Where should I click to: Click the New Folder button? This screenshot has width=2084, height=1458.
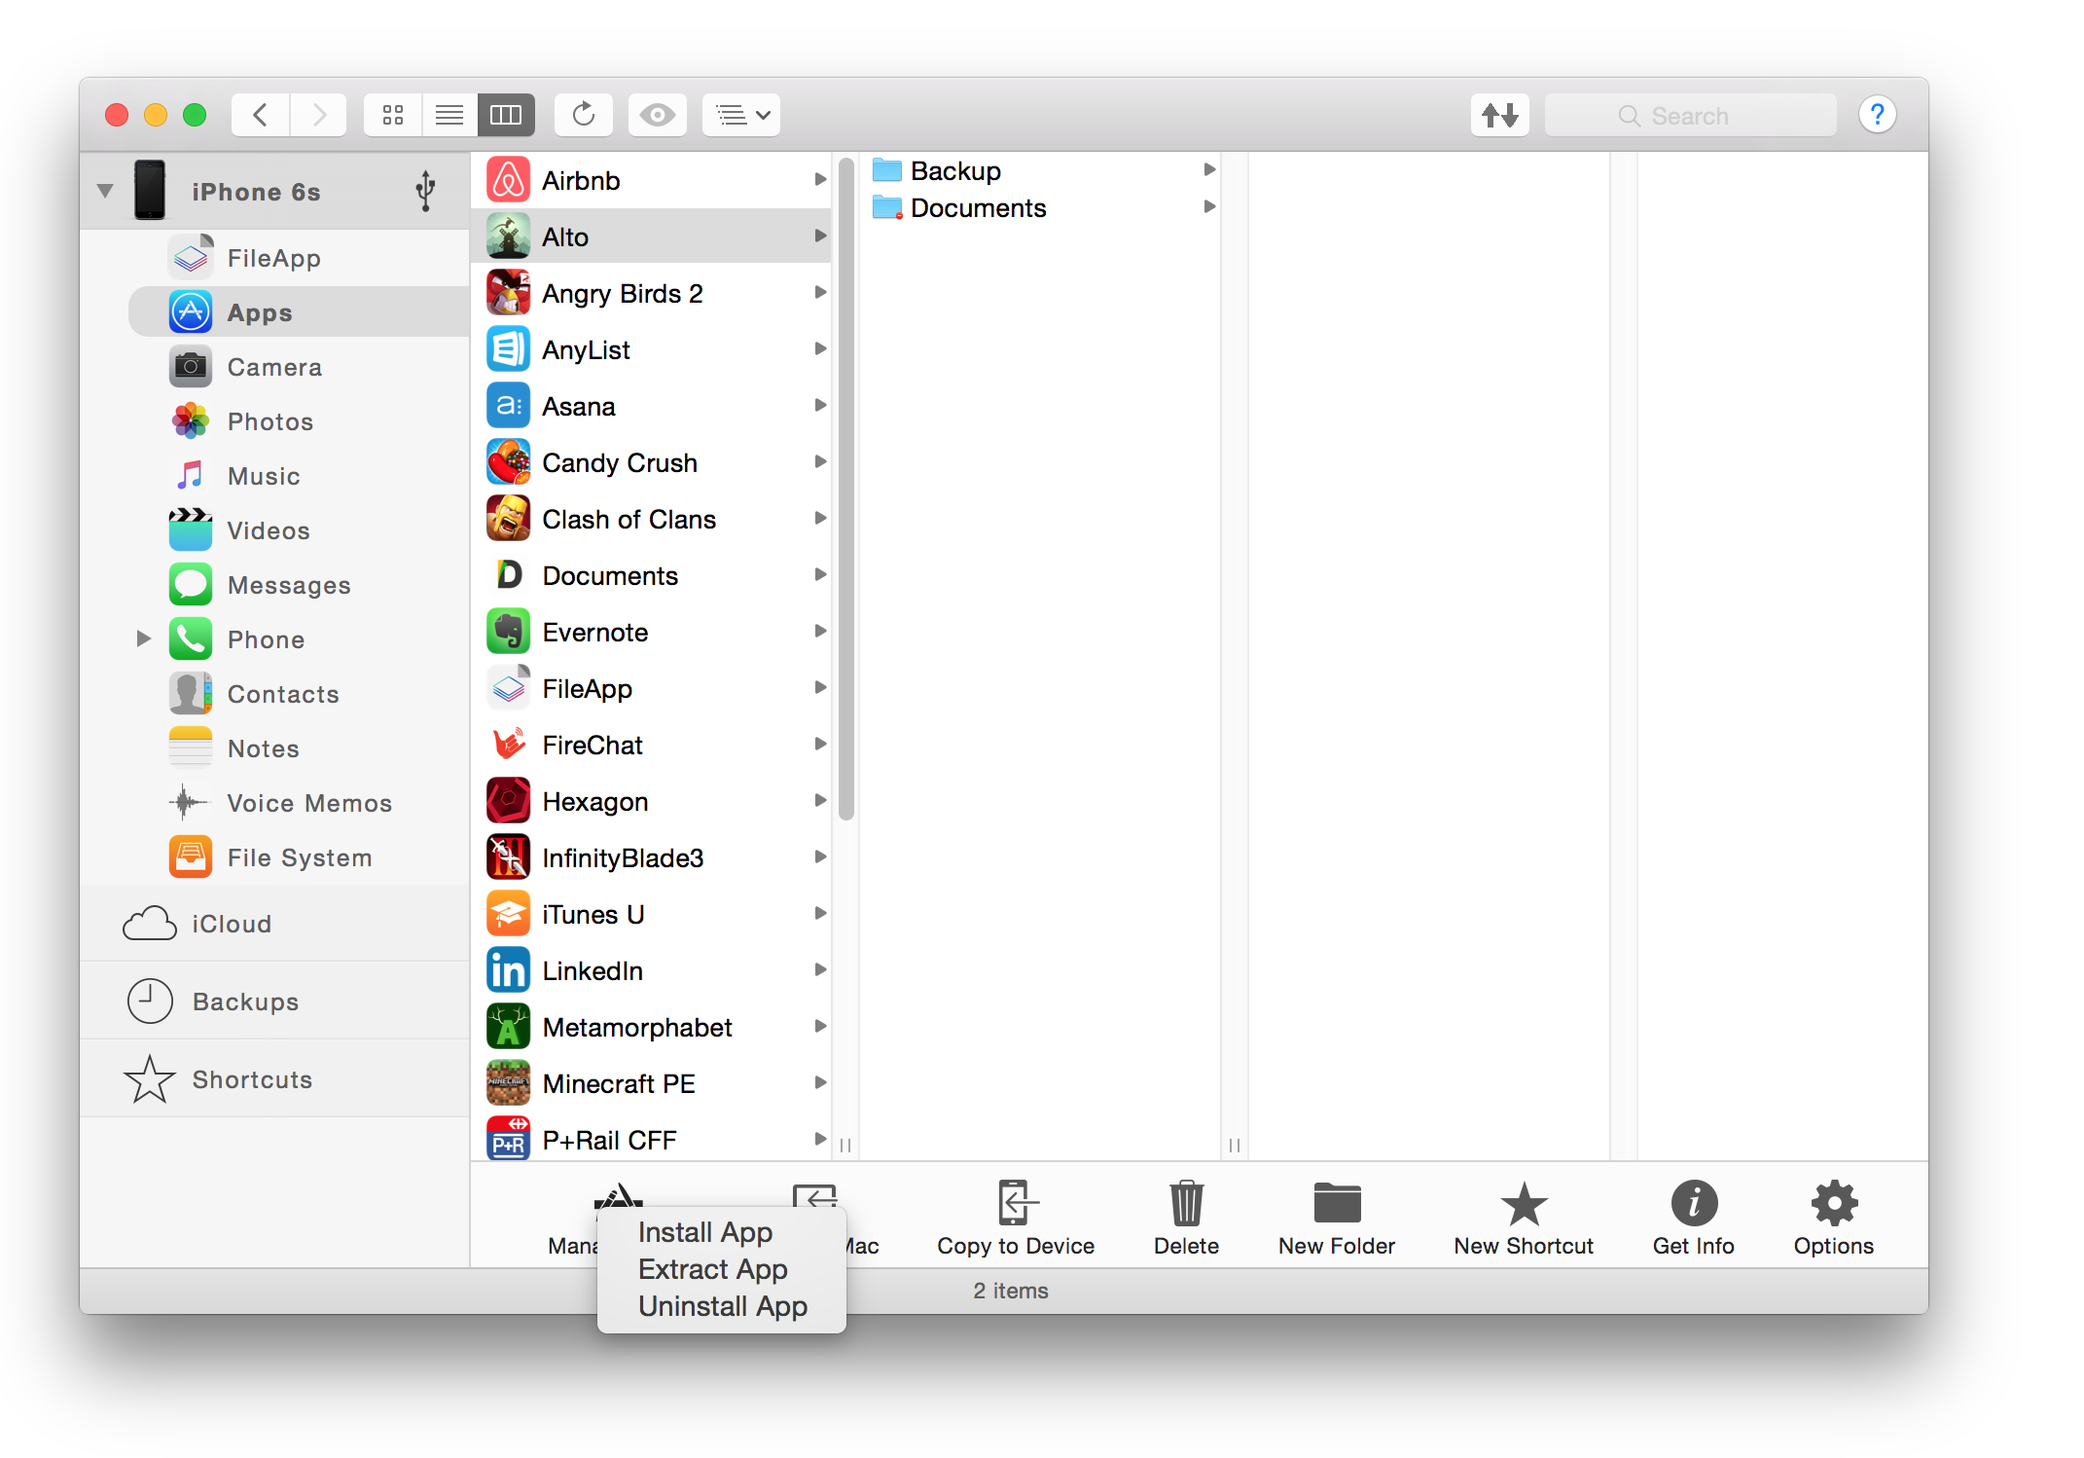click(x=1337, y=1217)
